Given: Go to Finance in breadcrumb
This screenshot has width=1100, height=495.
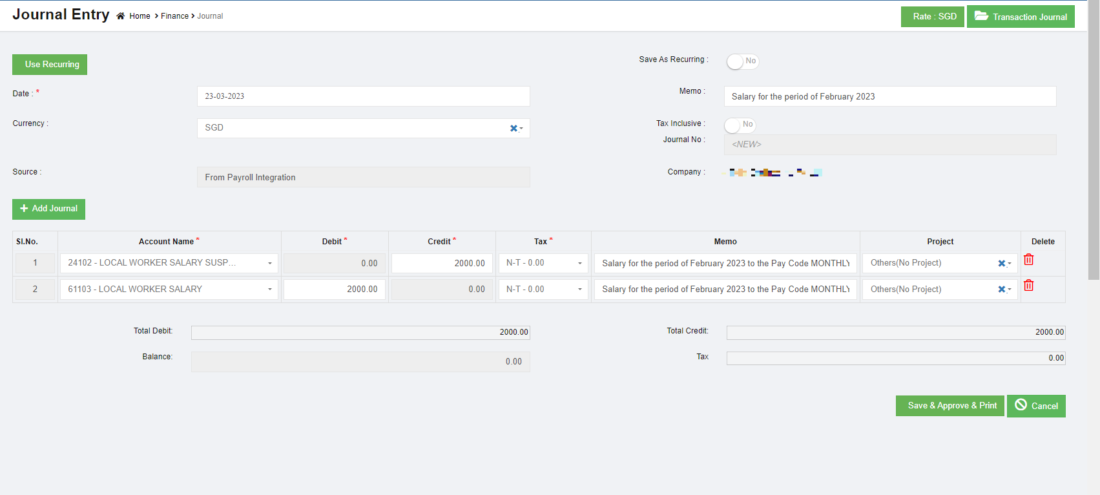Looking at the screenshot, I should pos(174,16).
